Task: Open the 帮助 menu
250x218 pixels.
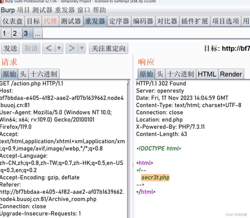Action: coord(99,10)
